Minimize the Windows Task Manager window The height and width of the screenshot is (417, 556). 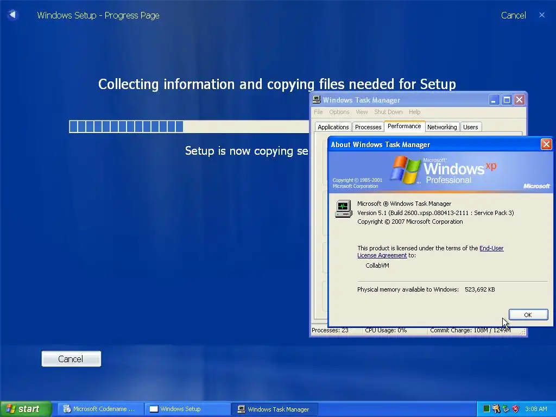pyautogui.click(x=494, y=100)
